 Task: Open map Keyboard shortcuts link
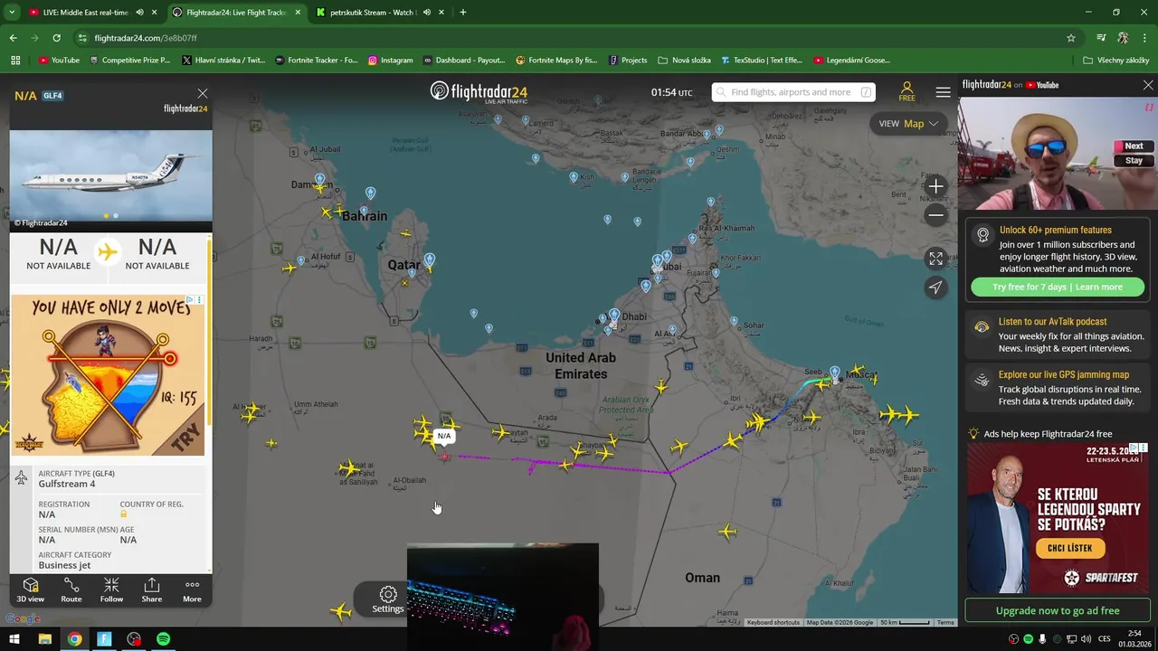[x=773, y=622]
